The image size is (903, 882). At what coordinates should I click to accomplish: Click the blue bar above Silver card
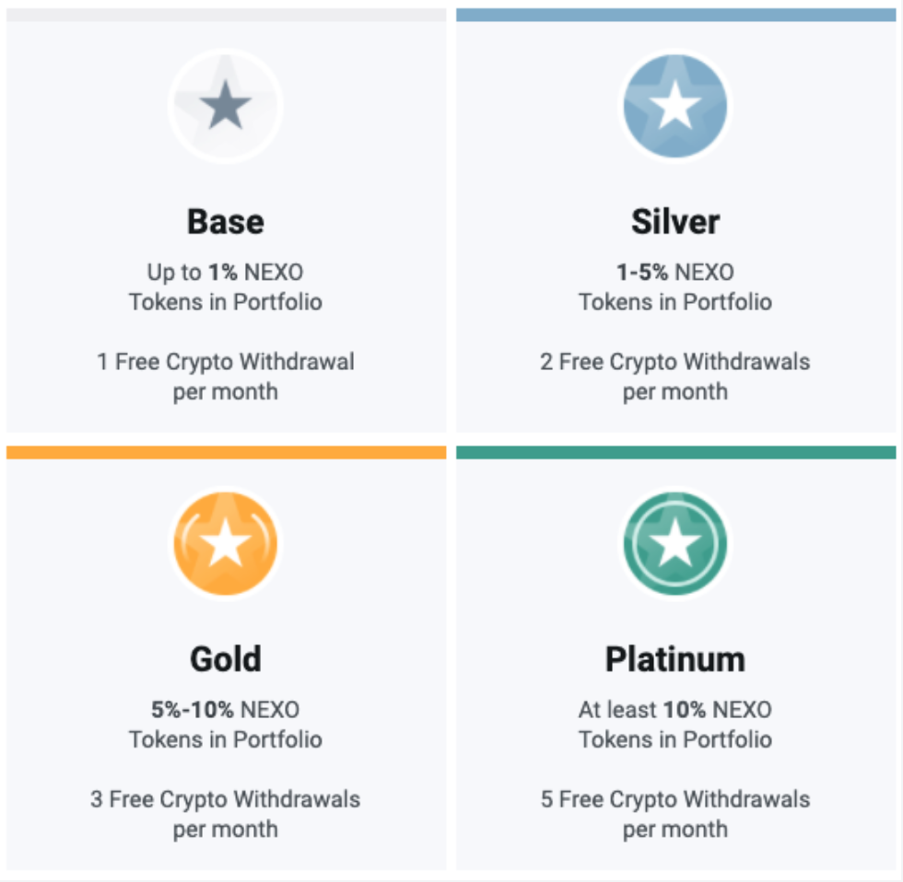[x=675, y=15]
